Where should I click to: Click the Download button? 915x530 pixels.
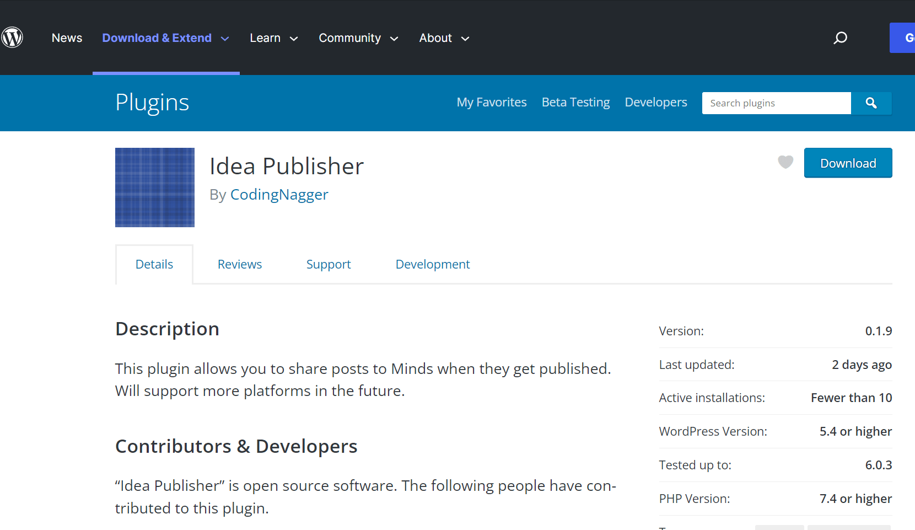848,163
